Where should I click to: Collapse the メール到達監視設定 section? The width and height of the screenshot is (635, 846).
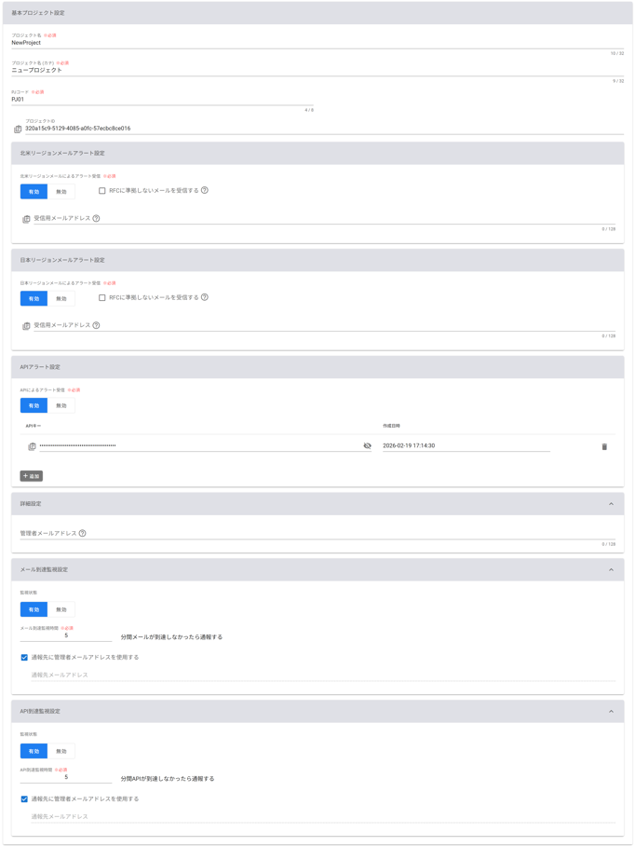pyautogui.click(x=611, y=569)
